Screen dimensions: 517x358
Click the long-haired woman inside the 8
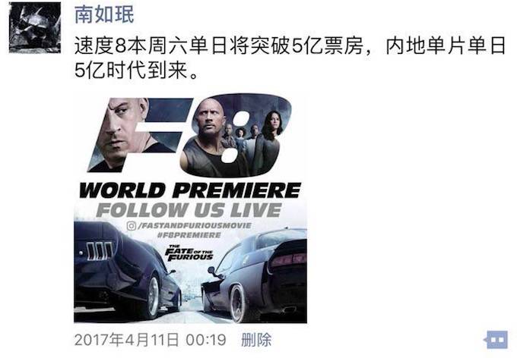pyautogui.click(x=272, y=135)
